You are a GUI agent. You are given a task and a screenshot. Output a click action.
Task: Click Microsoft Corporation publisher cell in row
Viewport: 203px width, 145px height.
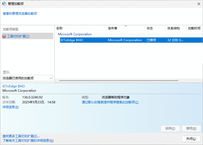pos(125,40)
